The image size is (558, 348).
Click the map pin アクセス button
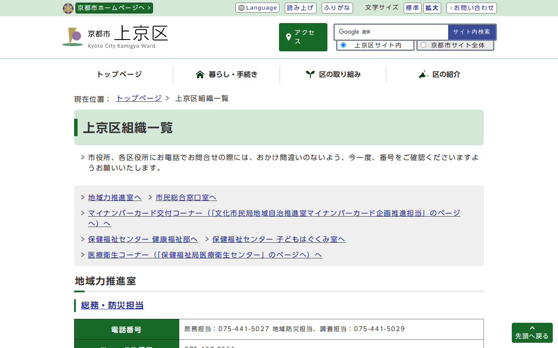coord(303,37)
